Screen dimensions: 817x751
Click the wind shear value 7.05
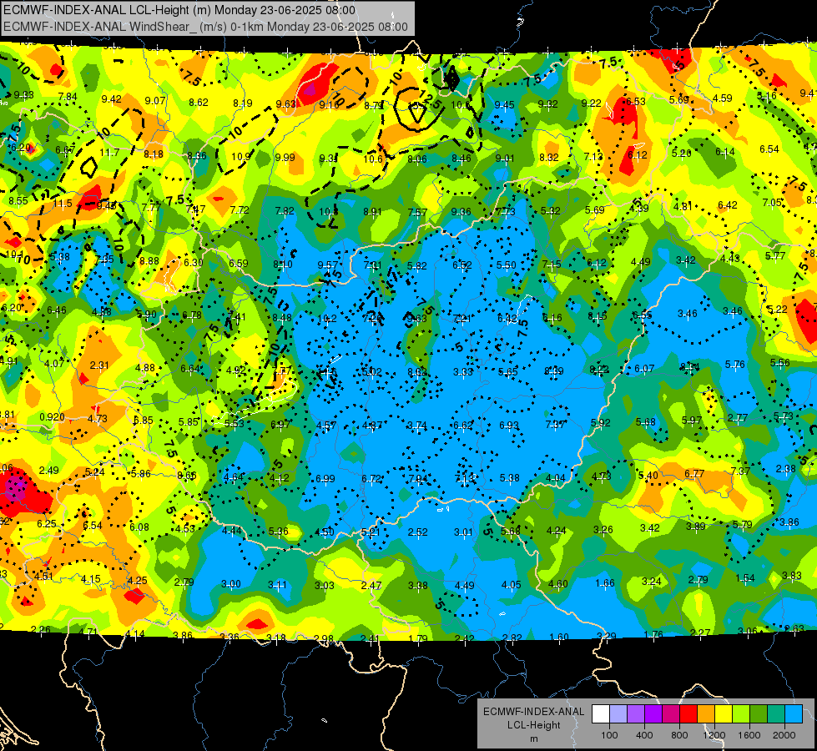(772, 203)
